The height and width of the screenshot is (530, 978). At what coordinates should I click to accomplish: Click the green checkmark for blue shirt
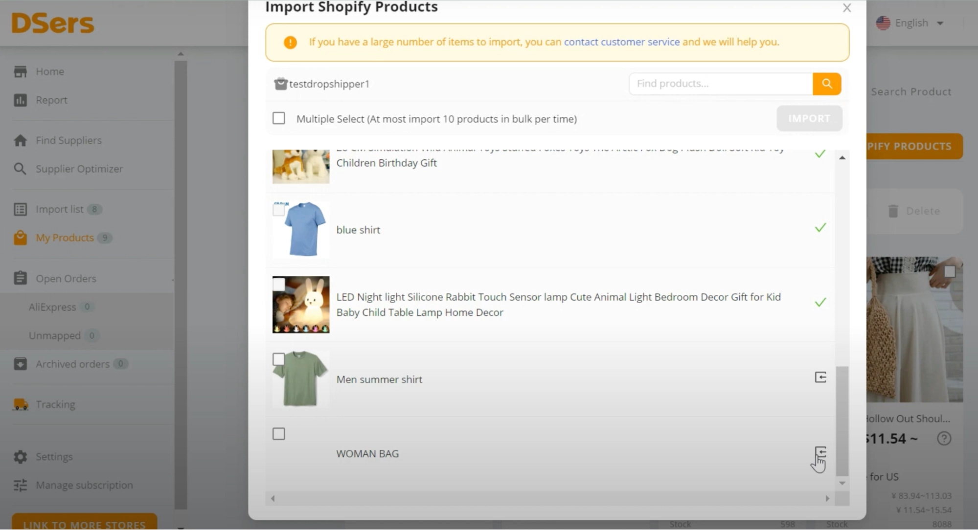[820, 227]
